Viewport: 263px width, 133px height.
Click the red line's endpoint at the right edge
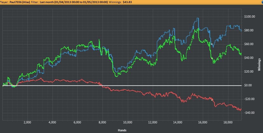coord(241,109)
